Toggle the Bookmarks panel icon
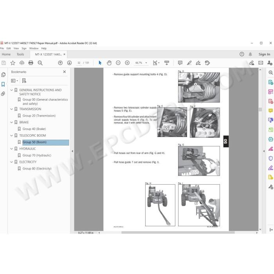The image size is (274, 274). tap(3, 84)
